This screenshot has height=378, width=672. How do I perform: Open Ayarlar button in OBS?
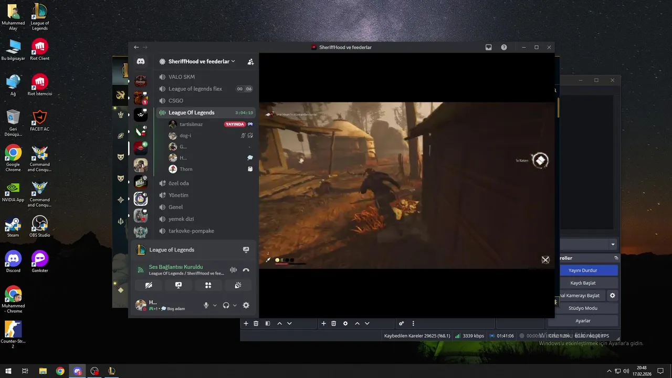[x=583, y=321]
